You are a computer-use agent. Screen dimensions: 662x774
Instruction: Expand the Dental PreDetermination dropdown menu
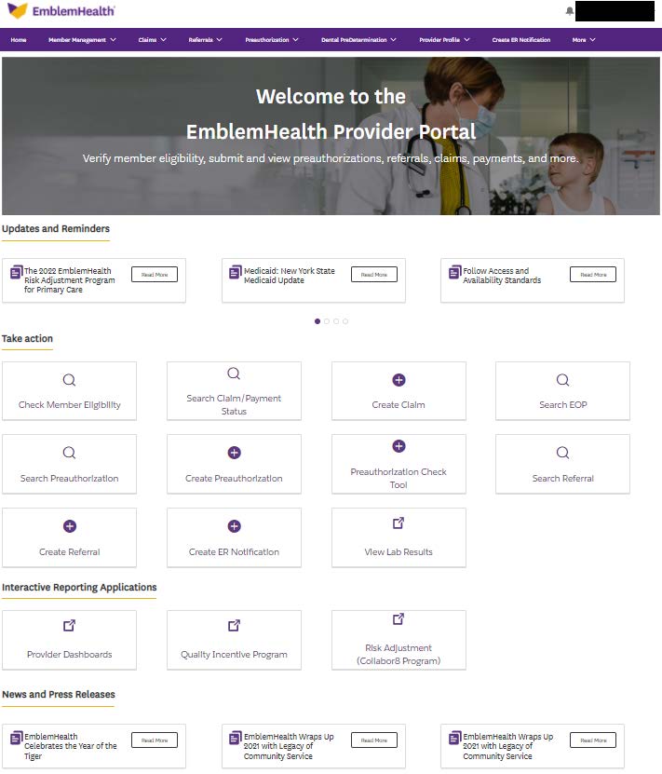point(358,40)
